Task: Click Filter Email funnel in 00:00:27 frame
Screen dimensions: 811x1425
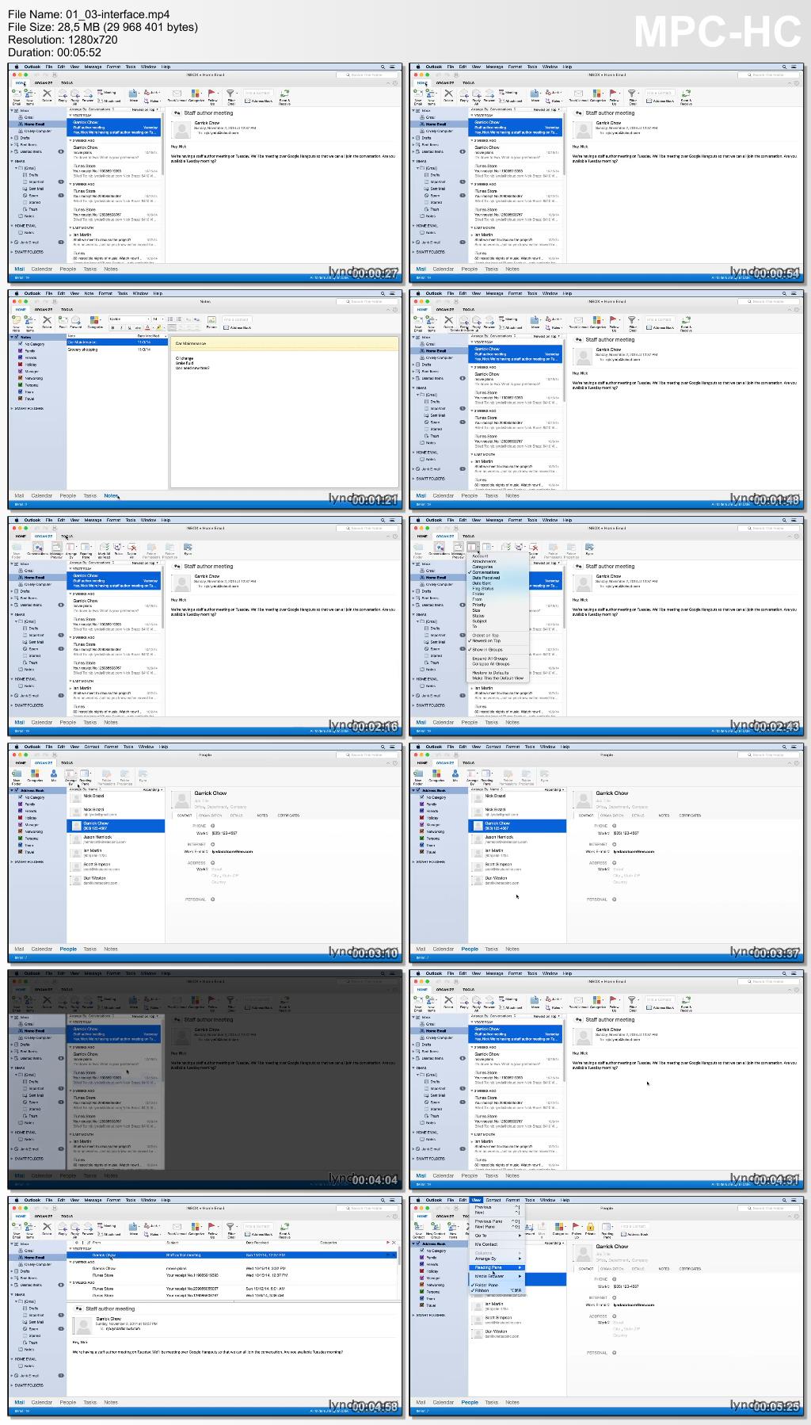Action: pos(230,93)
